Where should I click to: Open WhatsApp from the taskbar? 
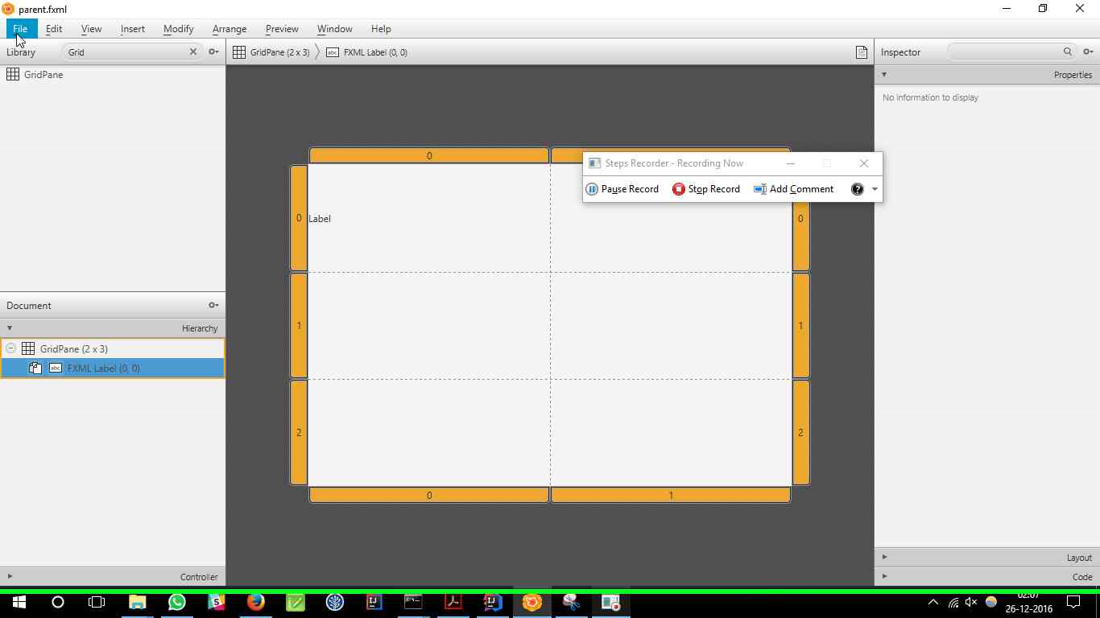coord(177,602)
